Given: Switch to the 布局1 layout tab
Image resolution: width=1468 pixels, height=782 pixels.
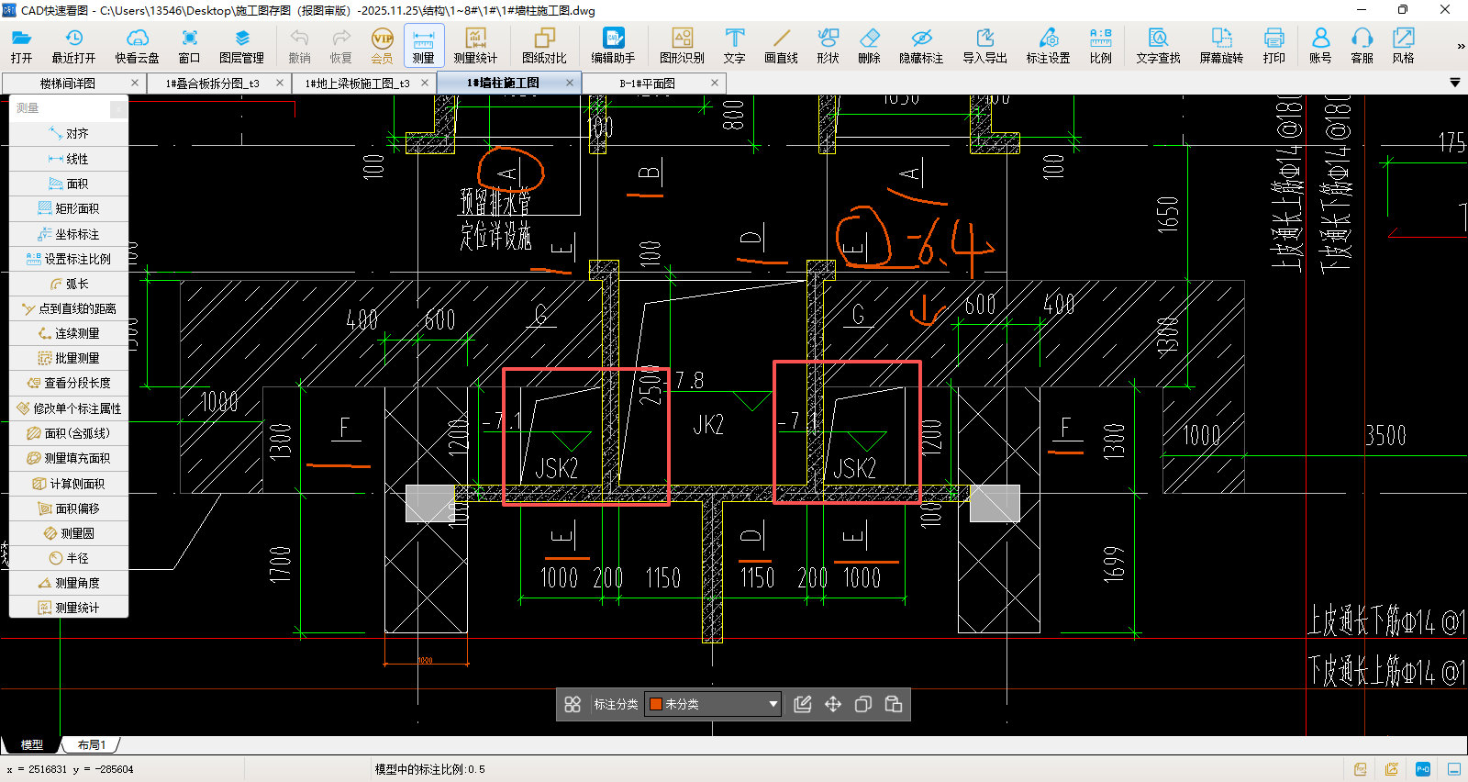Looking at the screenshot, I should (91, 744).
